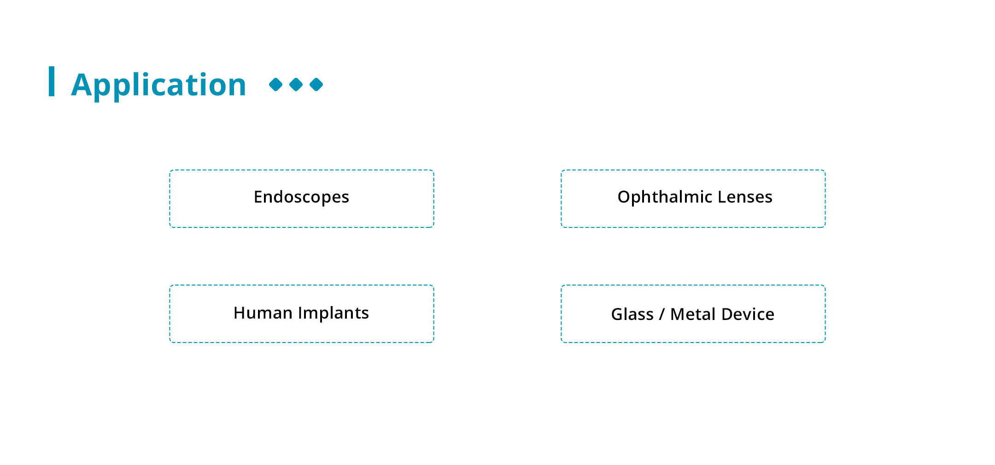Click the capital E in Endoscopes
Viewport: 995px width, 465px height.
[x=258, y=197]
